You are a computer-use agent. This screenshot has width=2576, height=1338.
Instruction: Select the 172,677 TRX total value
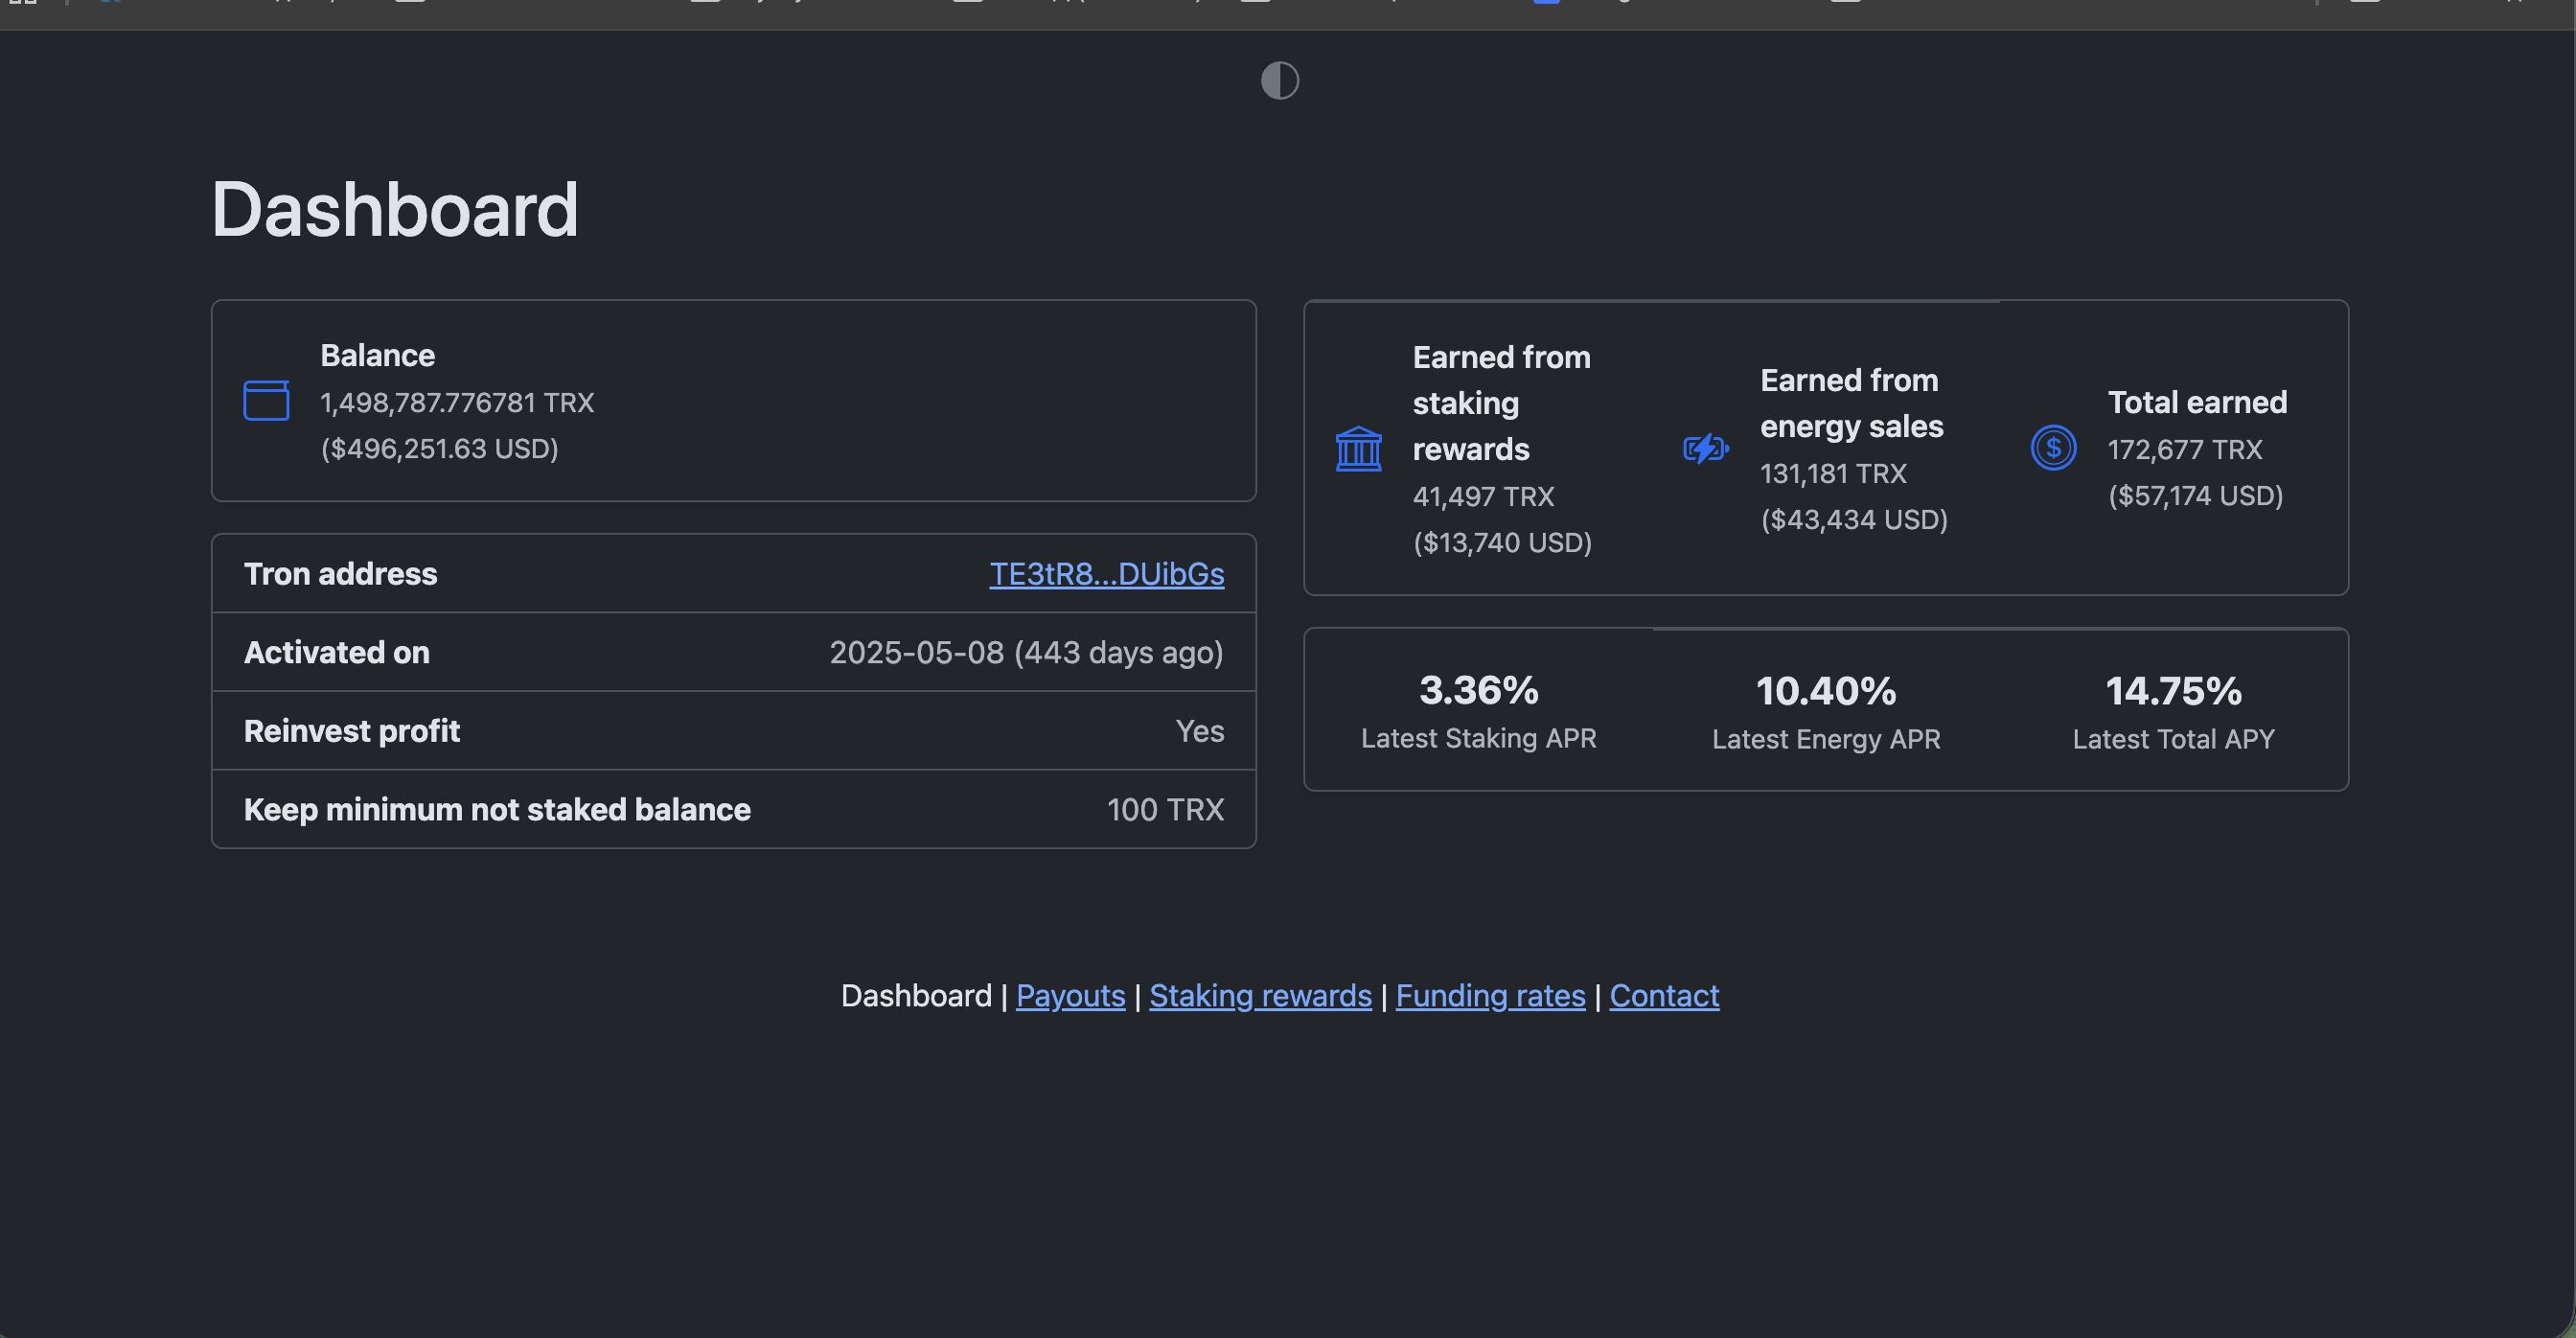pyautogui.click(x=2184, y=450)
